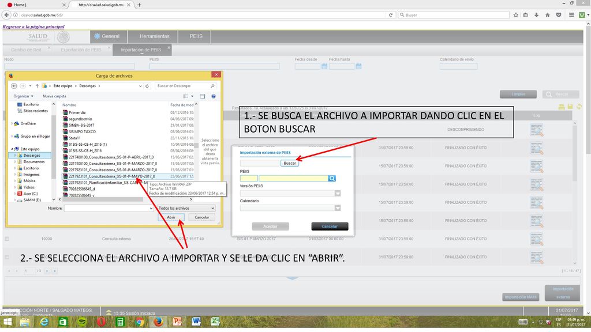Click Abrir in the file dialog
This screenshot has width=591, height=332.
(171, 217)
